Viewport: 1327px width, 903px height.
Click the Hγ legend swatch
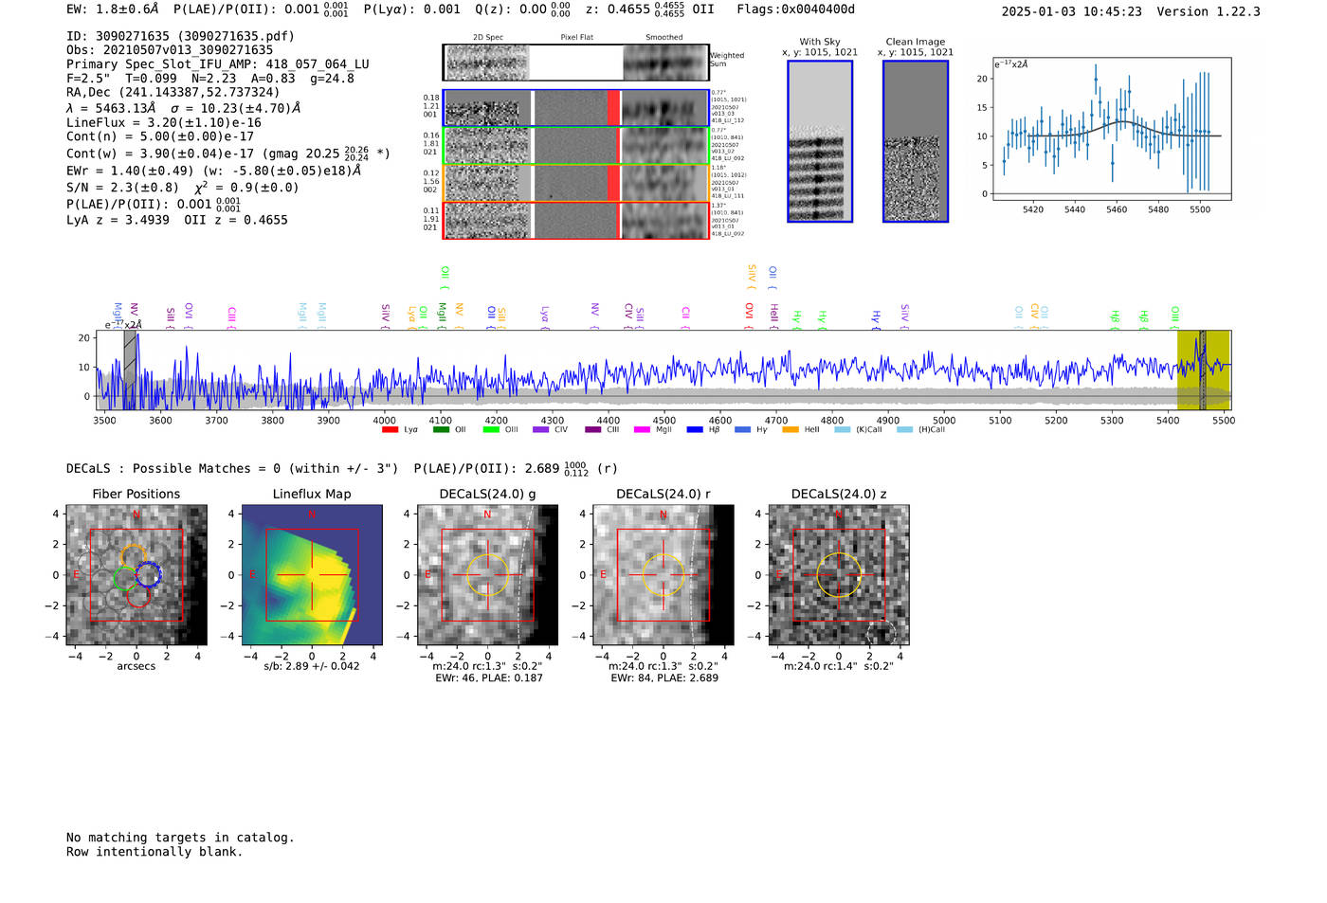coord(742,429)
